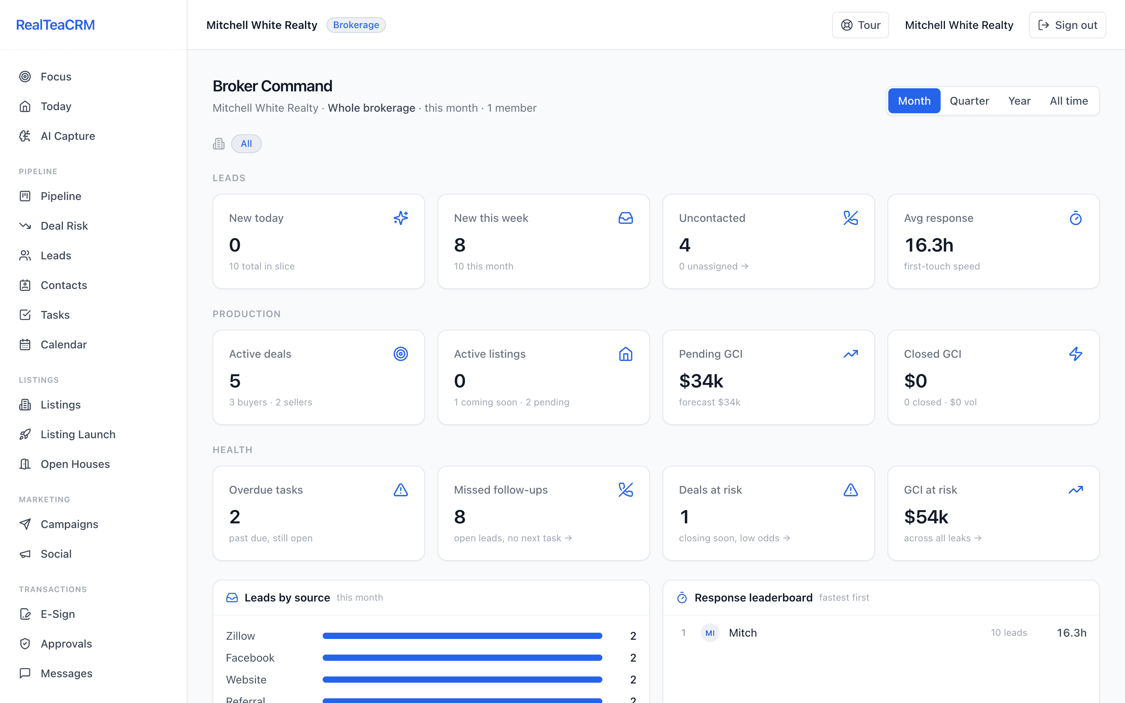Viewport: 1125px width, 703px height.
Task: Click the $34k Pending GCI value
Action: (701, 381)
